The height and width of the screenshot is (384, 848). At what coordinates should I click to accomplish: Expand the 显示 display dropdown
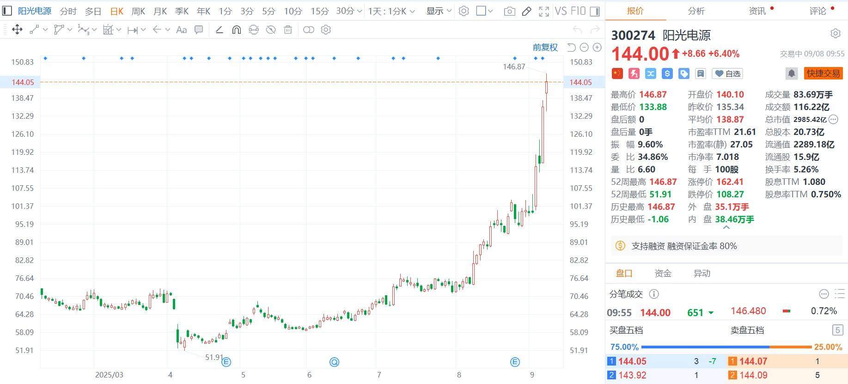click(439, 11)
